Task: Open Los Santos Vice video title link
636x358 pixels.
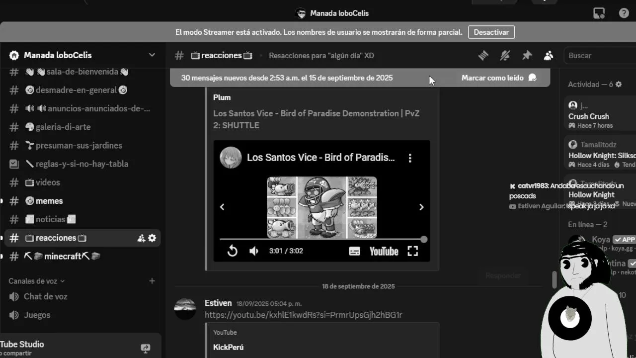Action: 321,158
